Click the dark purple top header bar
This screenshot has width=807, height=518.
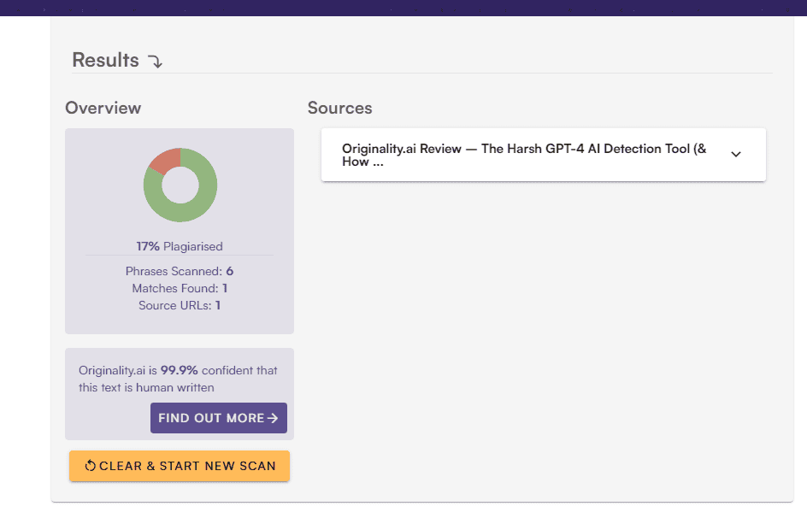(403, 8)
